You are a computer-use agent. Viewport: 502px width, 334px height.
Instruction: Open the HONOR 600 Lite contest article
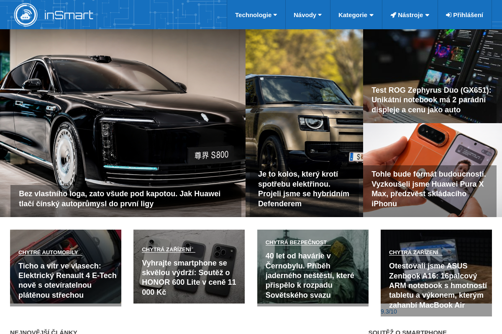(189, 277)
